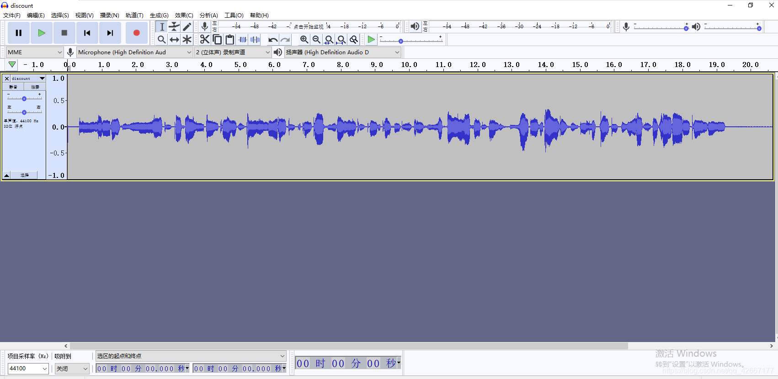Select the Draw (pencil) tool
This screenshot has width=778, height=379.
(x=187, y=27)
